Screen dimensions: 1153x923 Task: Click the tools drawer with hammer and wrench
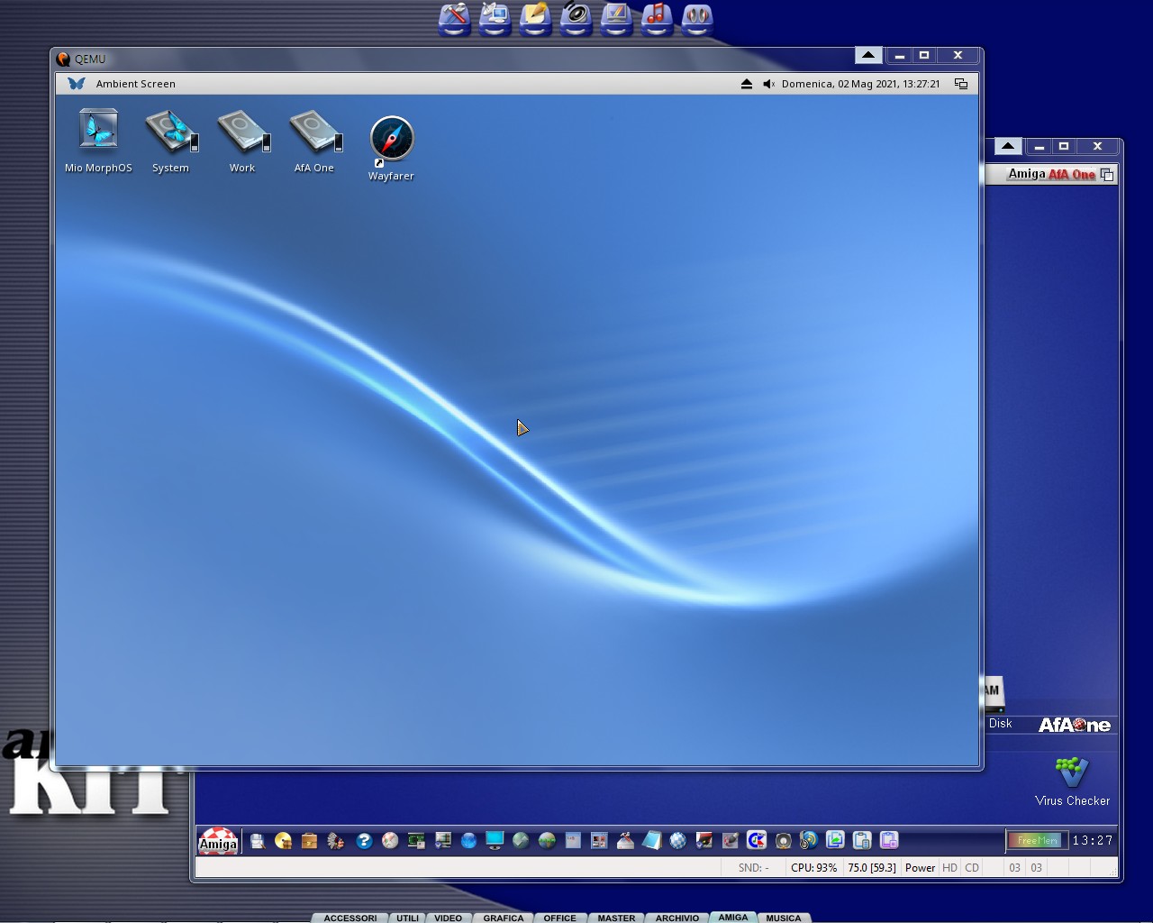point(454,18)
